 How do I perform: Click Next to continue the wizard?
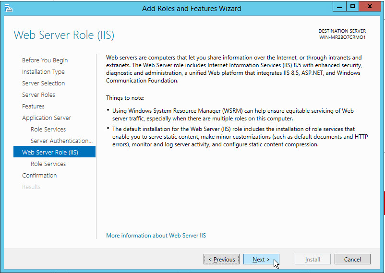[x=261, y=260]
